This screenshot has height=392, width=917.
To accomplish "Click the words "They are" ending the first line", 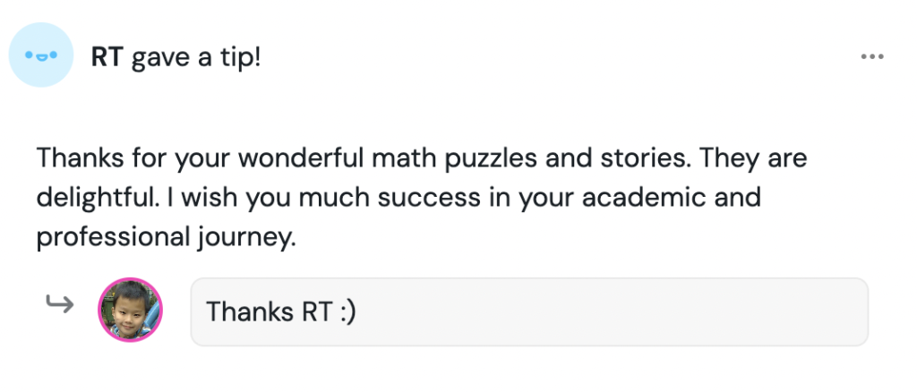I will [754, 159].
